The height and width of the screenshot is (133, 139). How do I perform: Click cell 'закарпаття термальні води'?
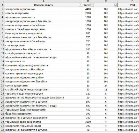43,126
